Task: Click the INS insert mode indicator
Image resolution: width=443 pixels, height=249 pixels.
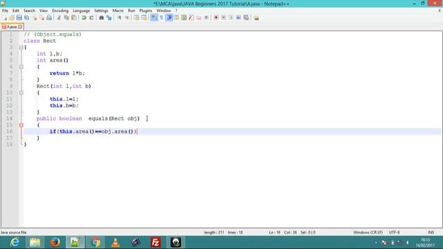Action: point(431,232)
